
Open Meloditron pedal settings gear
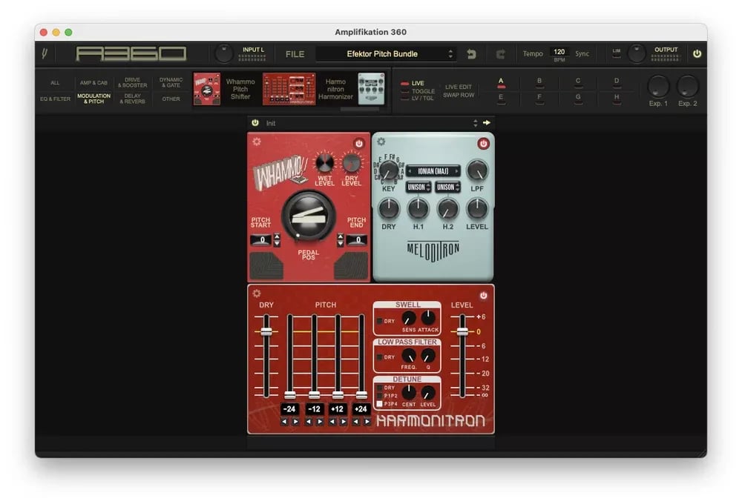click(x=381, y=142)
